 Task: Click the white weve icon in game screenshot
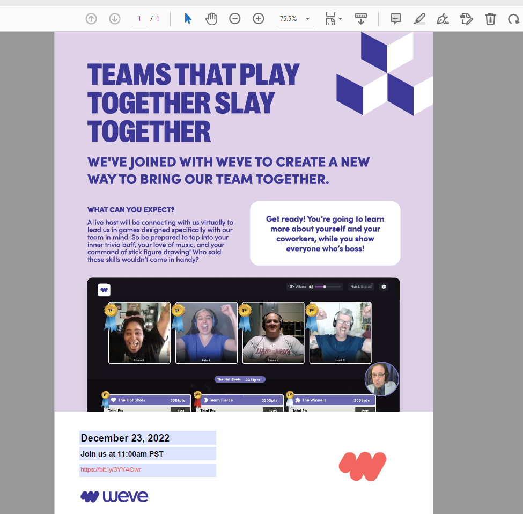pyautogui.click(x=104, y=290)
